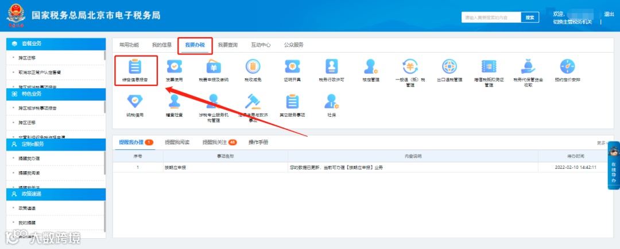Open 互动中心 tab
This screenshot has width=620, height=249.
pos(261,45)
